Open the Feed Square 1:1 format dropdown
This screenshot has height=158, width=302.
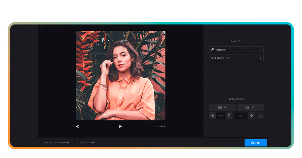point(236,58)
